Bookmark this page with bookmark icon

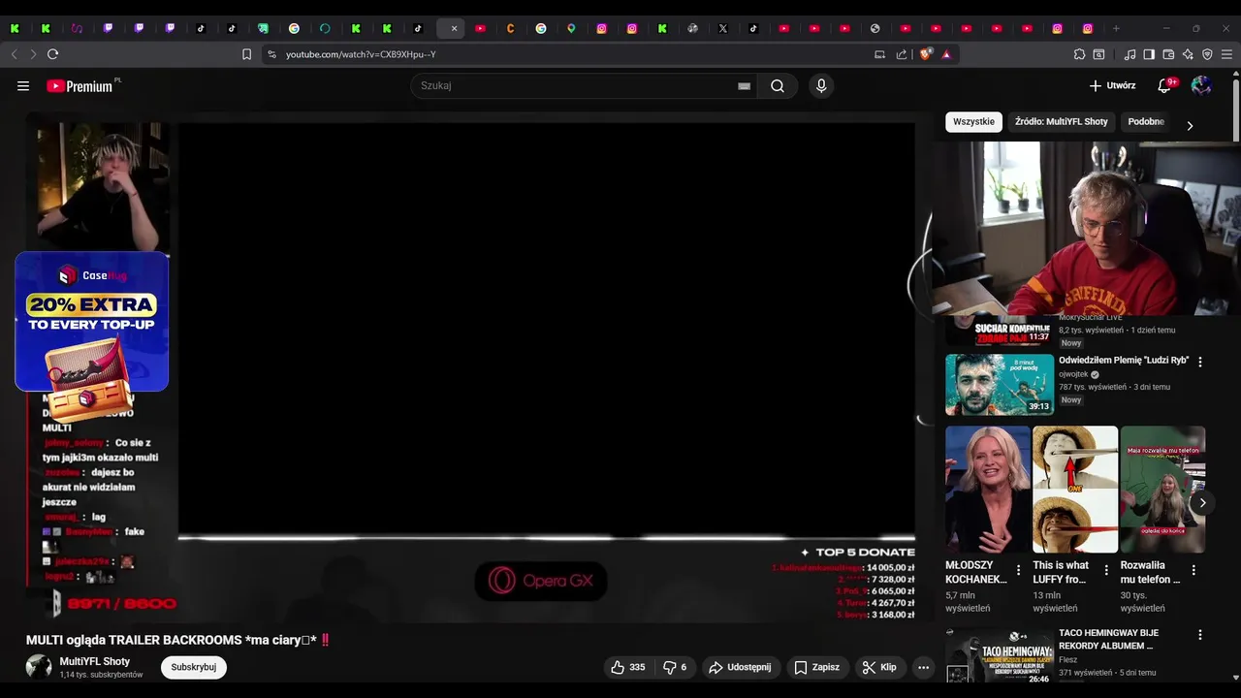tap(246, 54)
